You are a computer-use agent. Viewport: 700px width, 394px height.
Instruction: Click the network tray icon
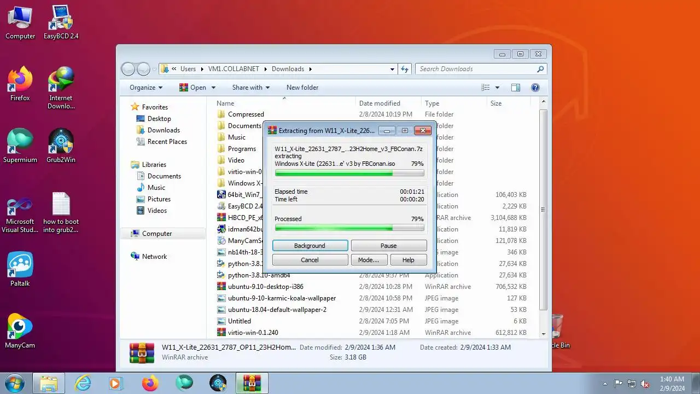[632, 384]
